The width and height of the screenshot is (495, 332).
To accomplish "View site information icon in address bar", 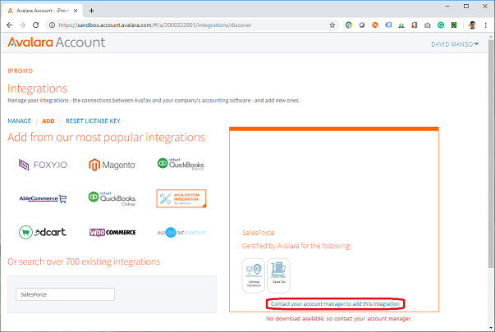I will (x=52, y=25).
